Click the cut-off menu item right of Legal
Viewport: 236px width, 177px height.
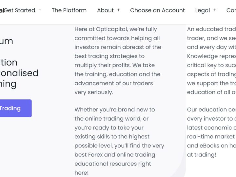(x=231, y=10)
